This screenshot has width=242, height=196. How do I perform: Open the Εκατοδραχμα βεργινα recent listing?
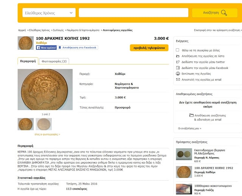209,152
